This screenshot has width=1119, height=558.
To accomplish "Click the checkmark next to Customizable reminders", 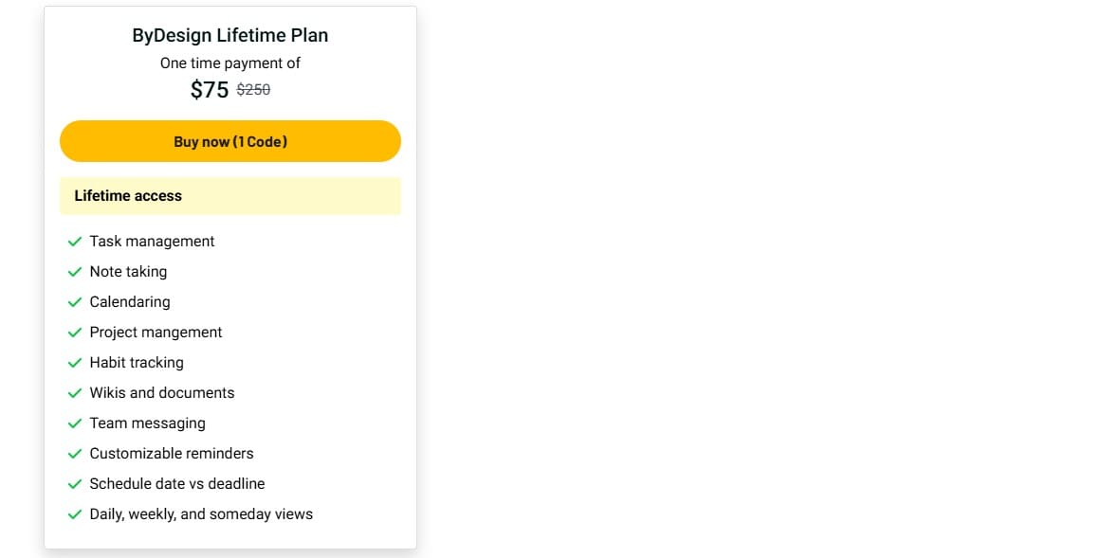I will [x=75, y=454].
